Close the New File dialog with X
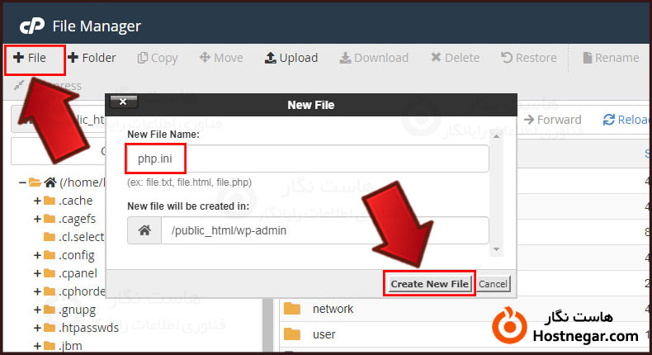This screenshot has height=355, width=652. [122, 102]
